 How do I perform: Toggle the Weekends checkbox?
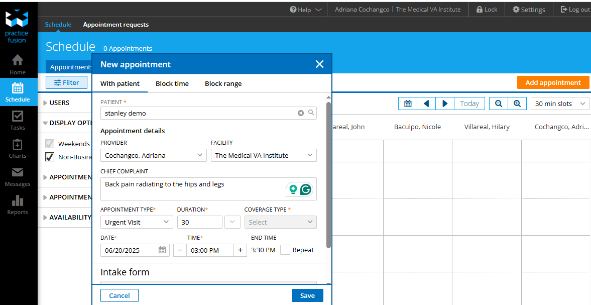[50, 144]
